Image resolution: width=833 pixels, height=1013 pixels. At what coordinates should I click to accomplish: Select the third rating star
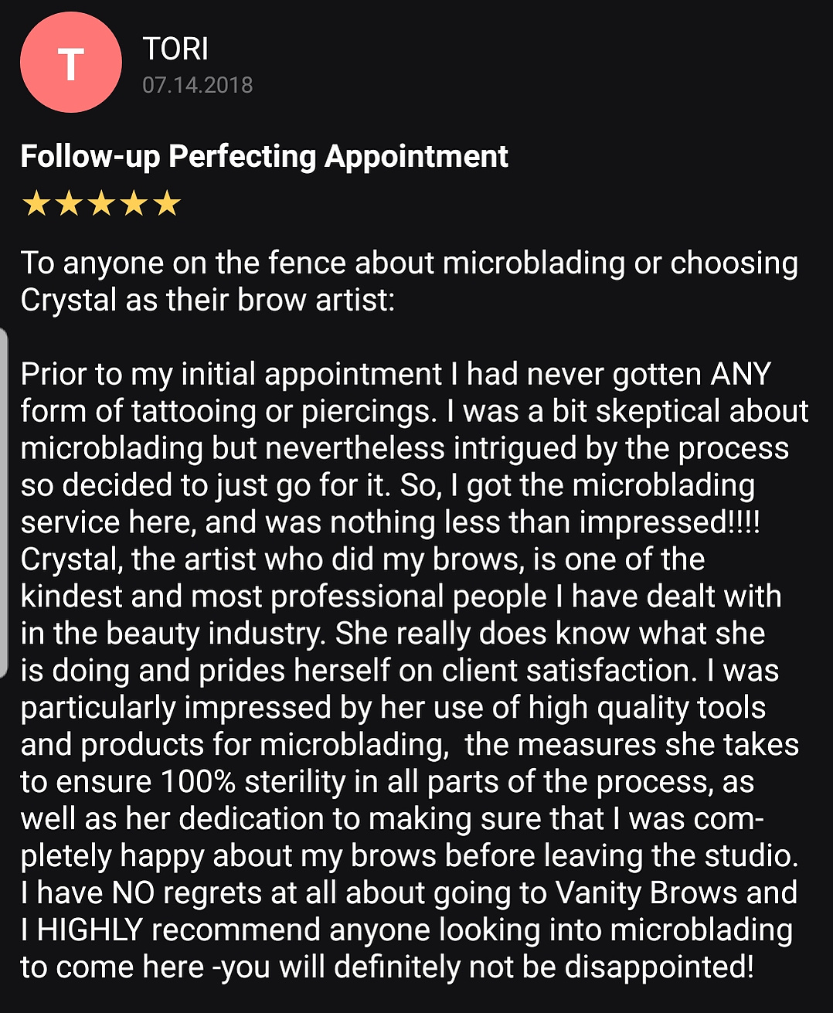point(101,204)
